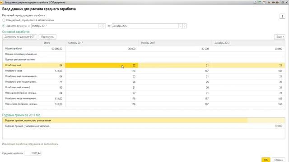Click November 167 in 'Отработано часов' row
Image resolution: width=289 pixels, height=162 pixels.
pyautogui.click(x=207, y=71)
